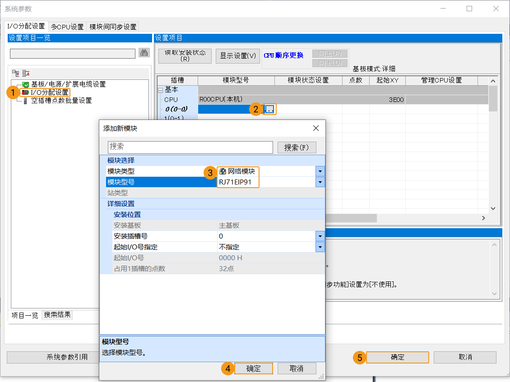Click the 显示设置(V) button

(238, 56)
